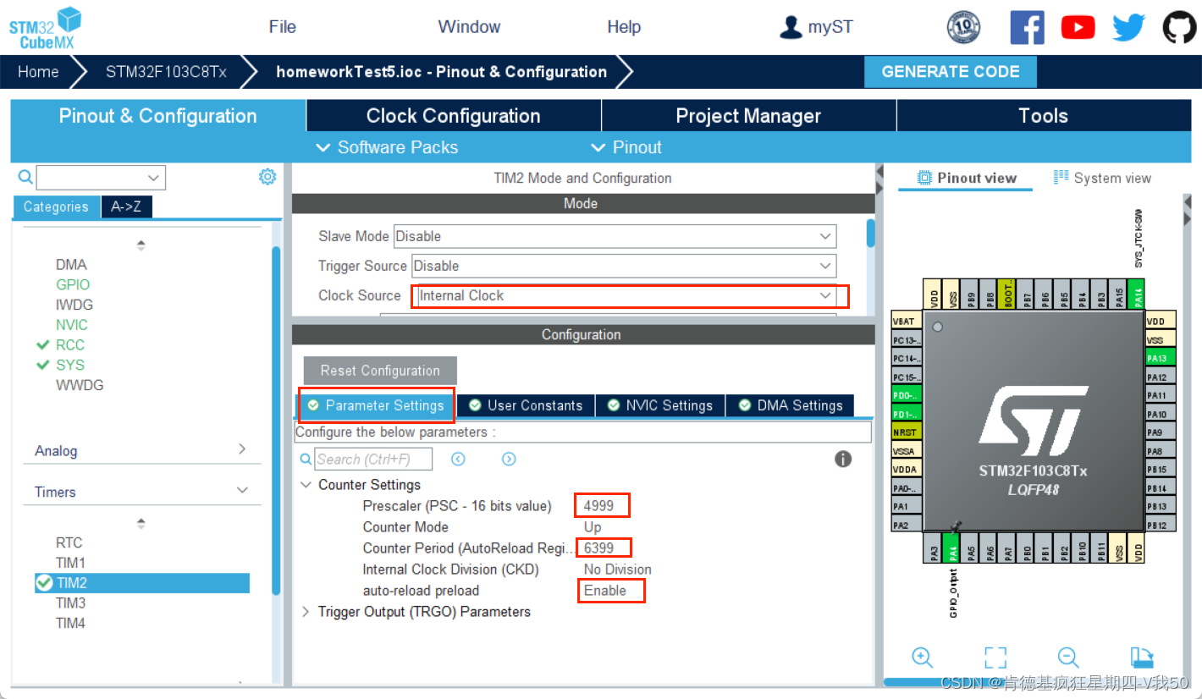Click the 10 years anniversary badge
The image size is (1202, 699).
(963, 27)
